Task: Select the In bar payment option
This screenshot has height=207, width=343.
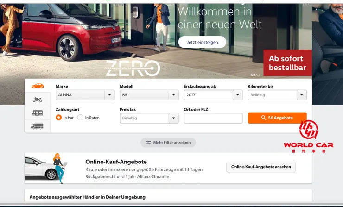Action: click(58, 118)
